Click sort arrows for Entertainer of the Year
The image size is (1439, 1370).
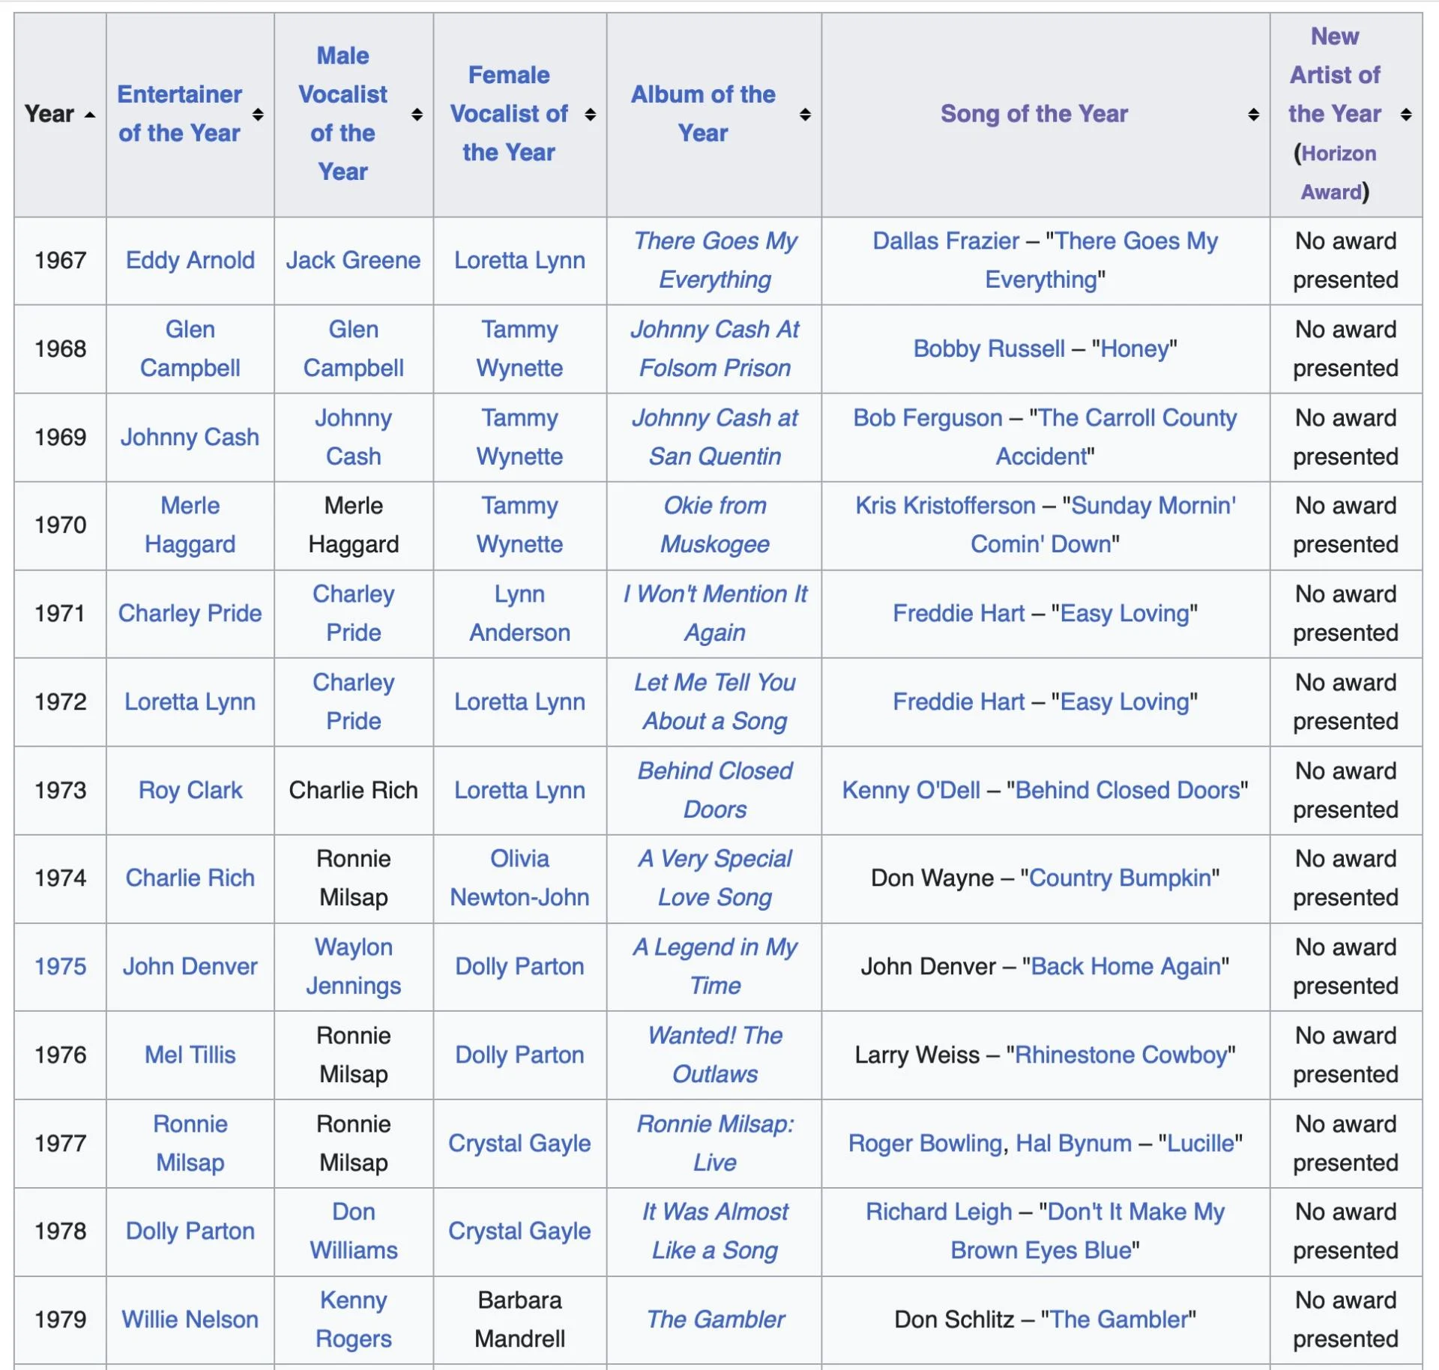258,115
